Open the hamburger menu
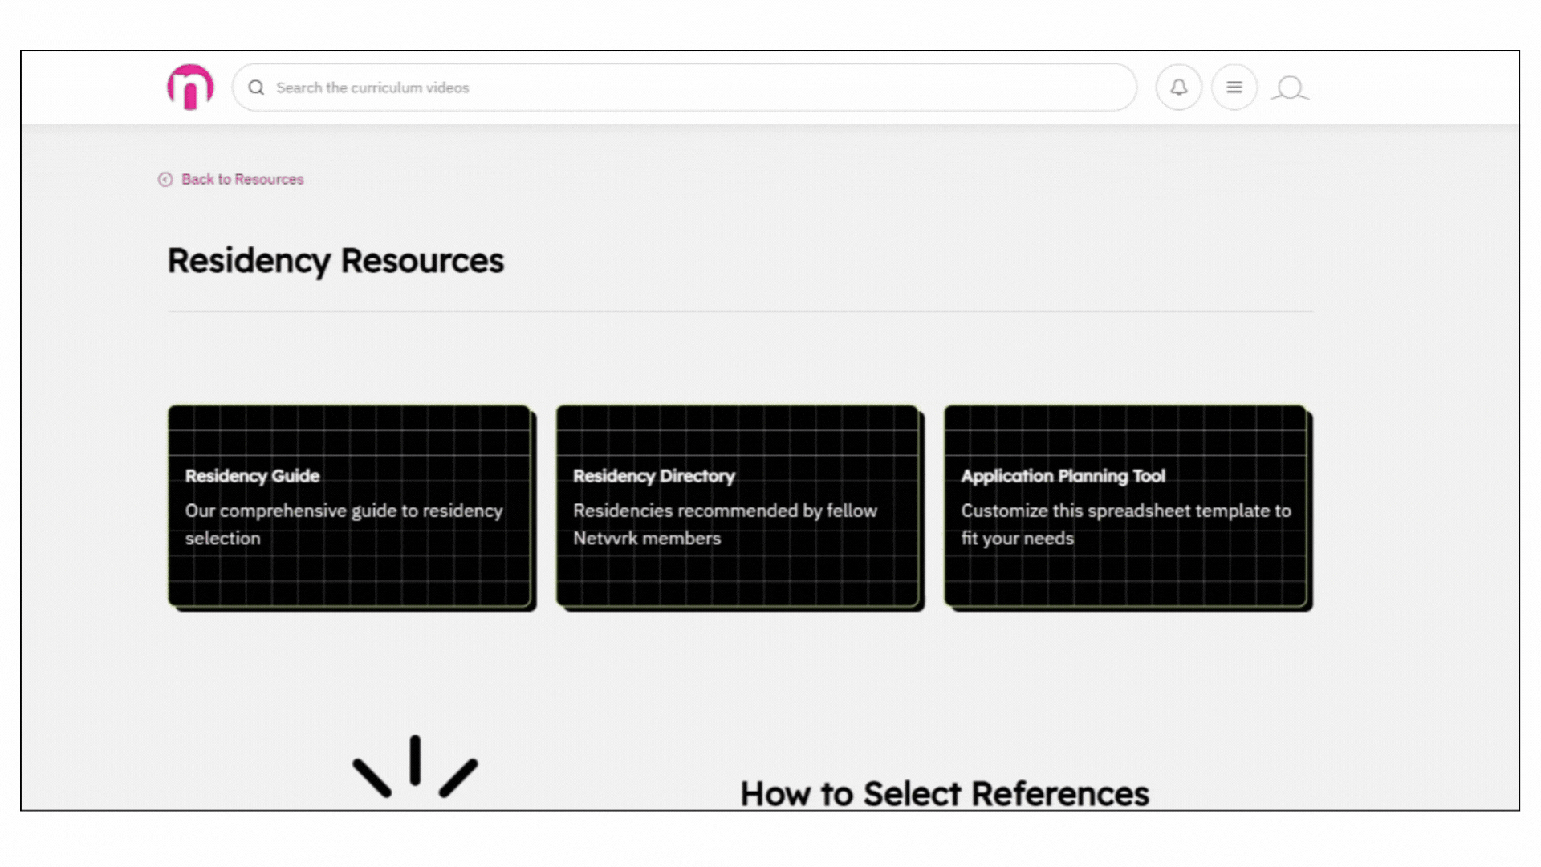Viewport: 1541px width, 867px height. point(1234,88)
